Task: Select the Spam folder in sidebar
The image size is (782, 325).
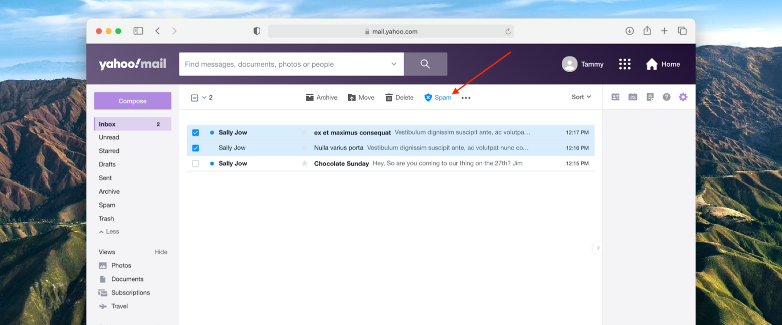Action: coord(107,205)
